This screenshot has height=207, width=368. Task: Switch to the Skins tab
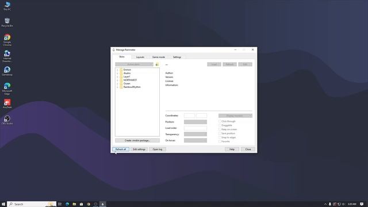point(121,57)
